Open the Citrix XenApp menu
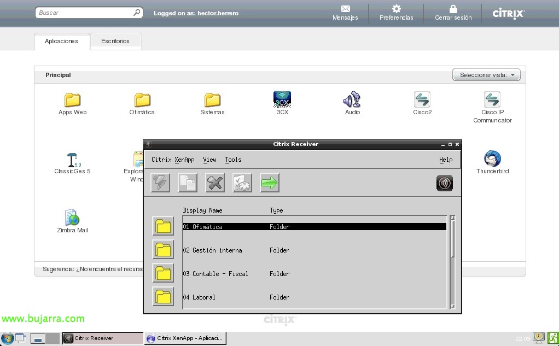Screen dimensions: 559x346 [x=173, y=160]
